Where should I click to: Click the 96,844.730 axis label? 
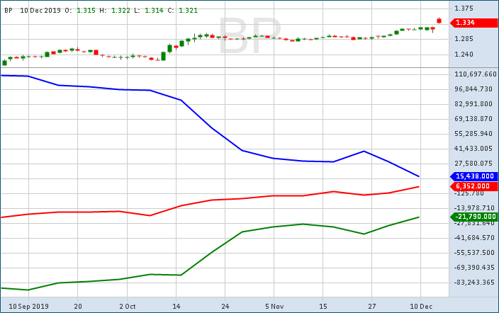[473, 89]
